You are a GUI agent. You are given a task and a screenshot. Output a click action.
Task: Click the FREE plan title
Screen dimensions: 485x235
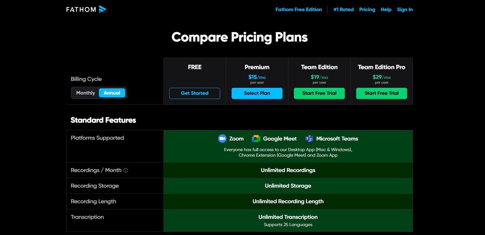click(195, 67)
